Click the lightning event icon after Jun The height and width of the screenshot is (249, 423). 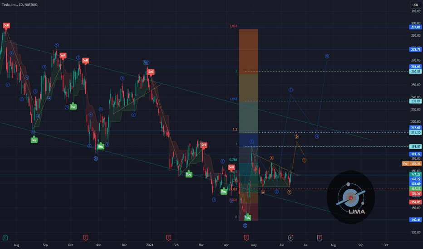point(290,237)
